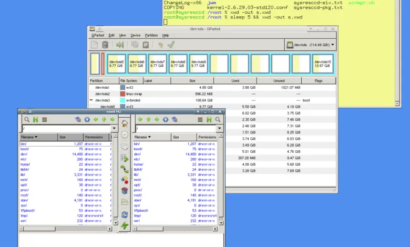Click left pane vertical scrollbar down arrow
Screen dimensions: 410x247
[x=116, y=223]
